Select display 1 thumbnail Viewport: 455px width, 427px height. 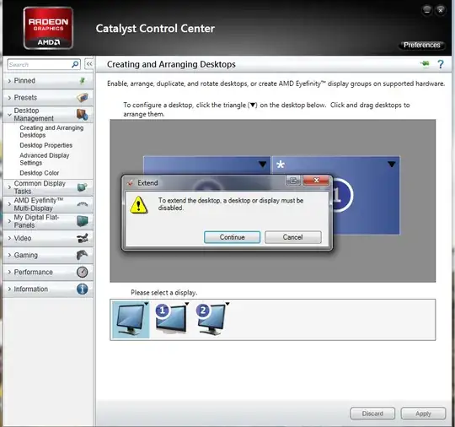click(171, 320)
